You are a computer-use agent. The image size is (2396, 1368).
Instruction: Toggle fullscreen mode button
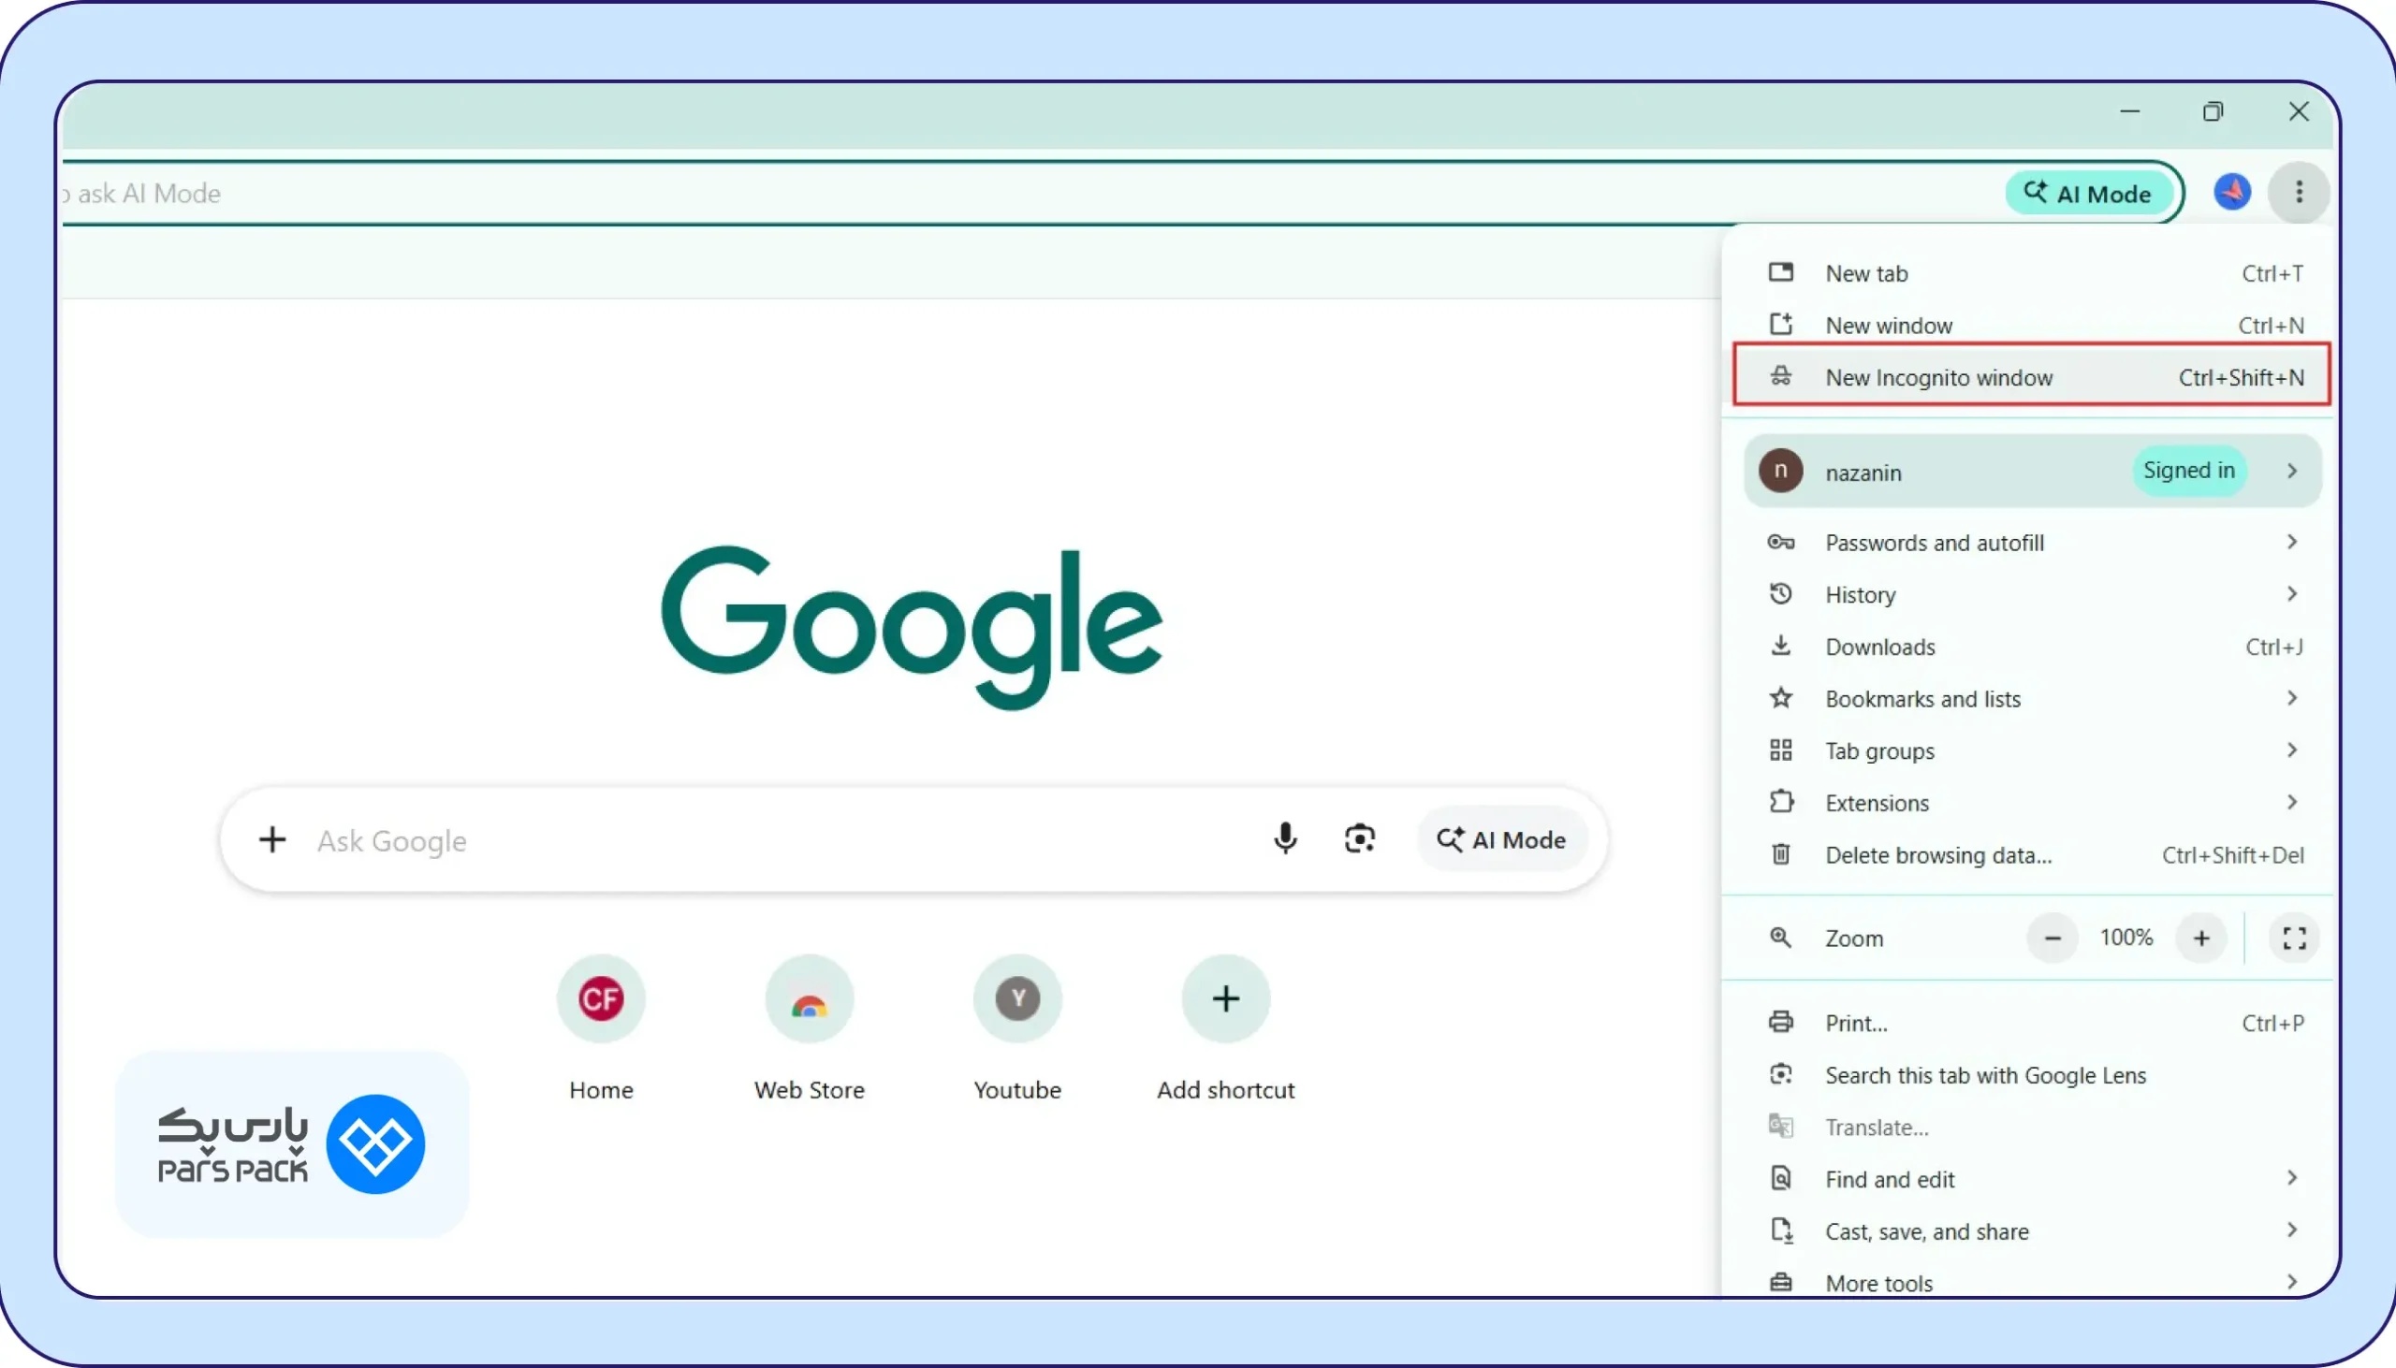(x=2294, y=938)
